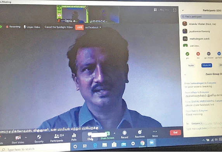
Task: Click Cancel the Spotlight Video
Action: [x=59, y=27]
